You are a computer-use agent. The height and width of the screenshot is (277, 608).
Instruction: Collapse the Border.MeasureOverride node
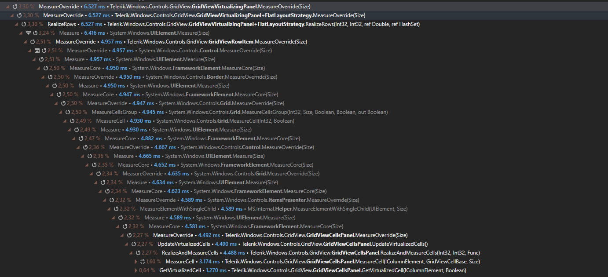point(44,77)
